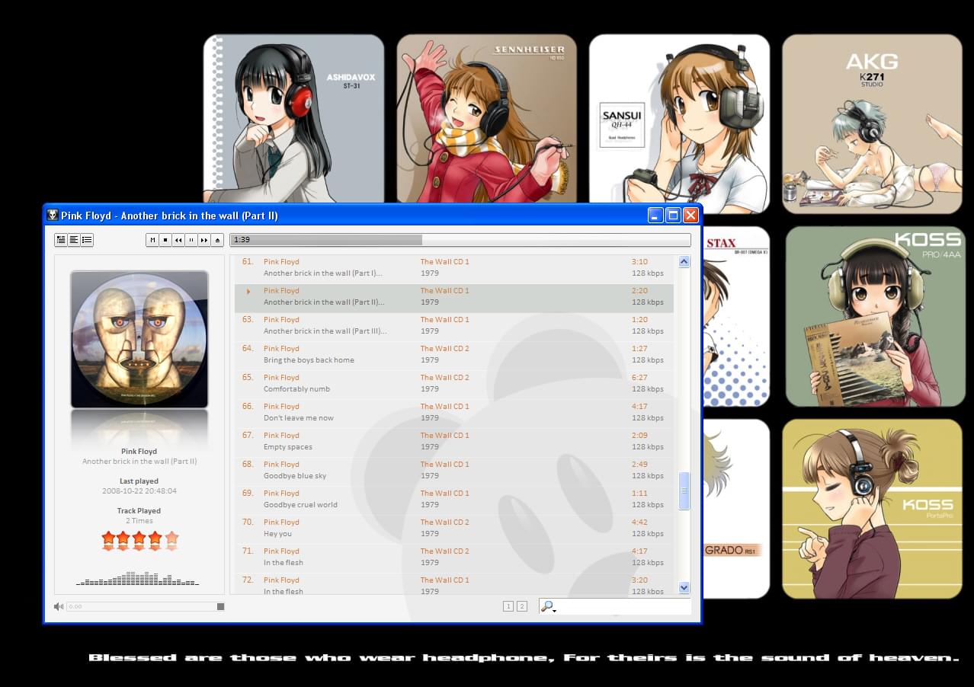Click the middle text-align layout icon

tap(74, 240)
